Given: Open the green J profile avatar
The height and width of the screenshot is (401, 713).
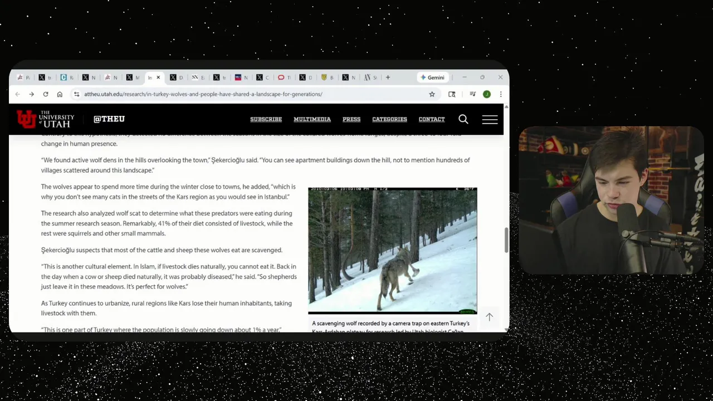Looking at the screenshot, I should (x=486, y=94).
